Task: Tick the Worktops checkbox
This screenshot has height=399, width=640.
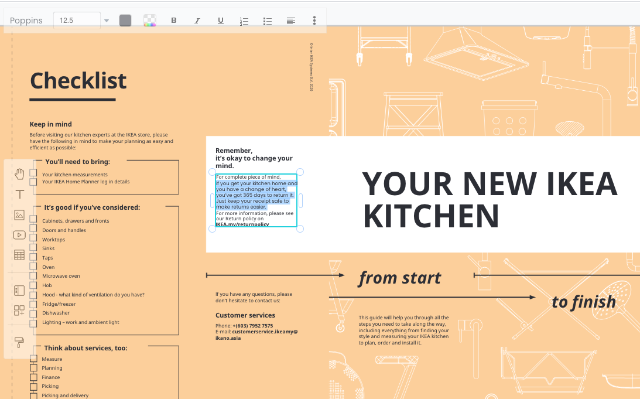Action: (33, 240)
